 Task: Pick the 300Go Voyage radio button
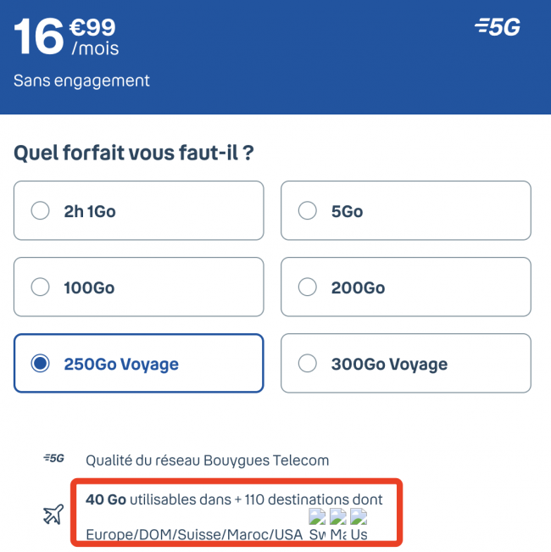point(308,364)
